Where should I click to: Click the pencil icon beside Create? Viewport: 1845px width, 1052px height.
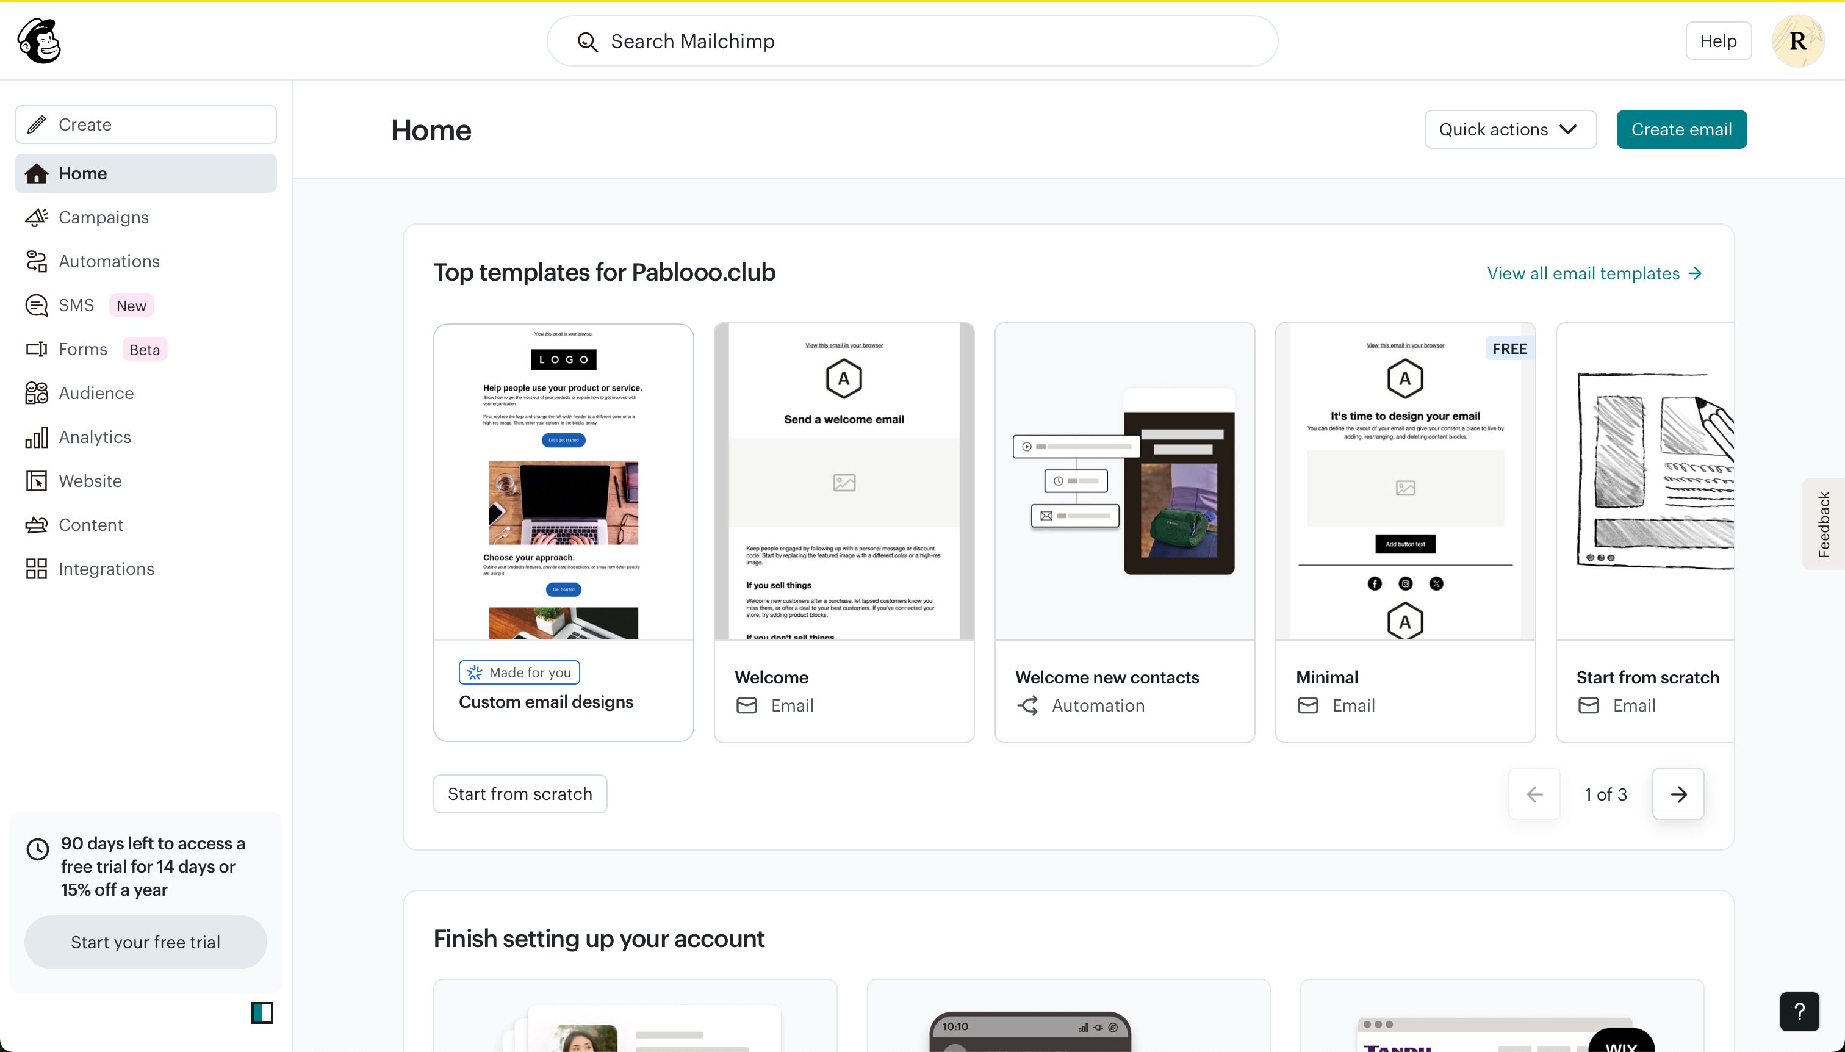pyautogui.click(x=37, y=124)
